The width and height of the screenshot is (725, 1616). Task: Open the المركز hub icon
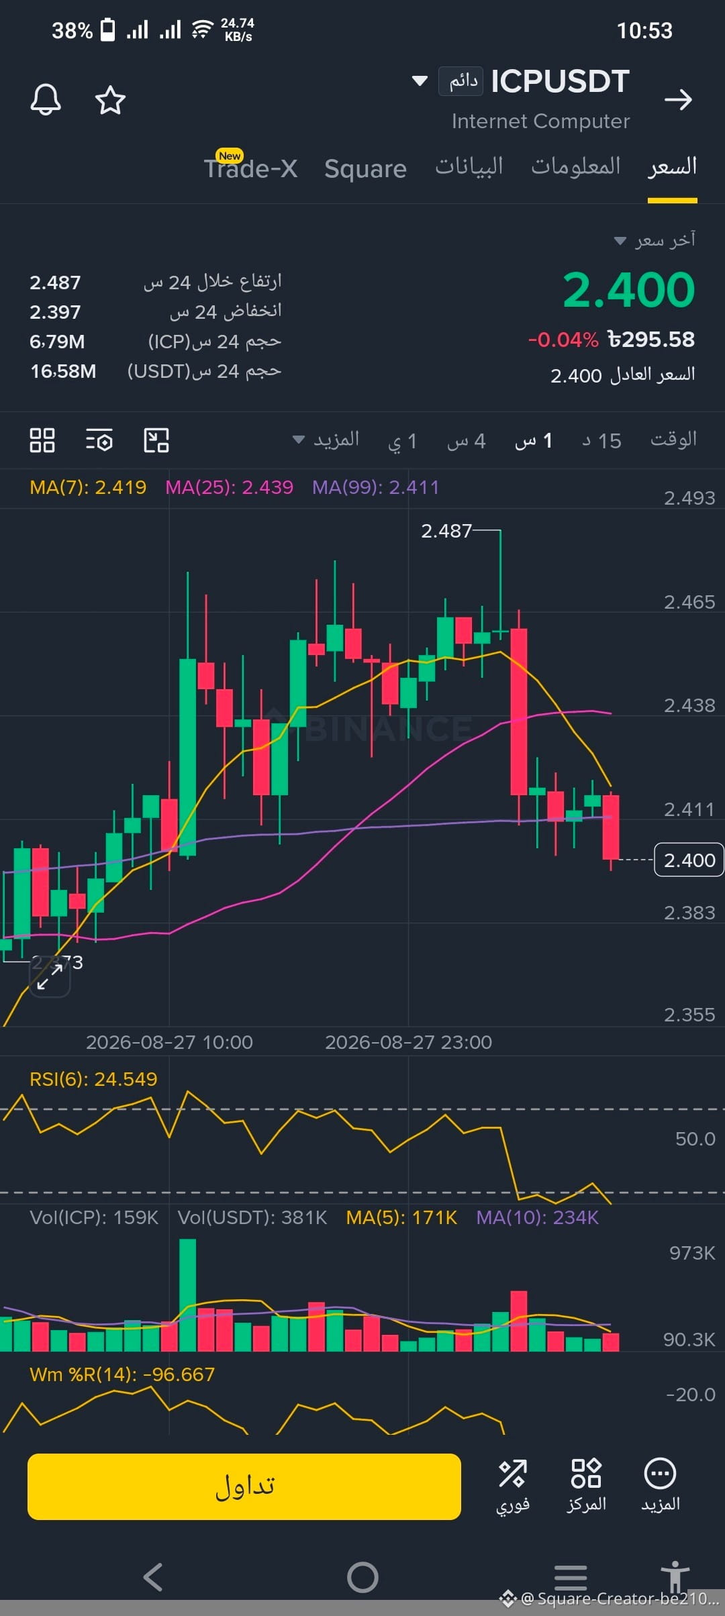pos(586,1486)
